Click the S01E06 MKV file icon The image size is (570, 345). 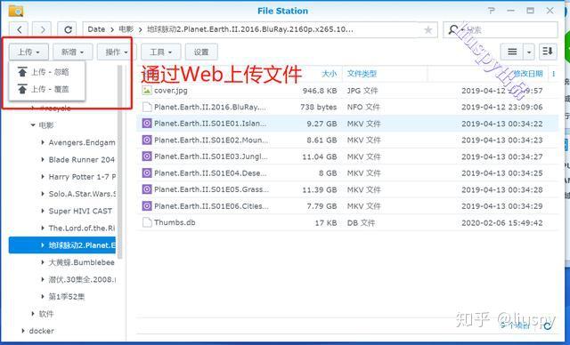(147, 206)
